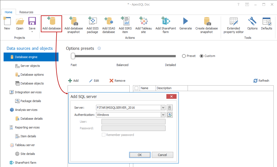Viewport: 277px width, 167px height.
Task: Select Server objects item
Action: click(x=28, y=66)
